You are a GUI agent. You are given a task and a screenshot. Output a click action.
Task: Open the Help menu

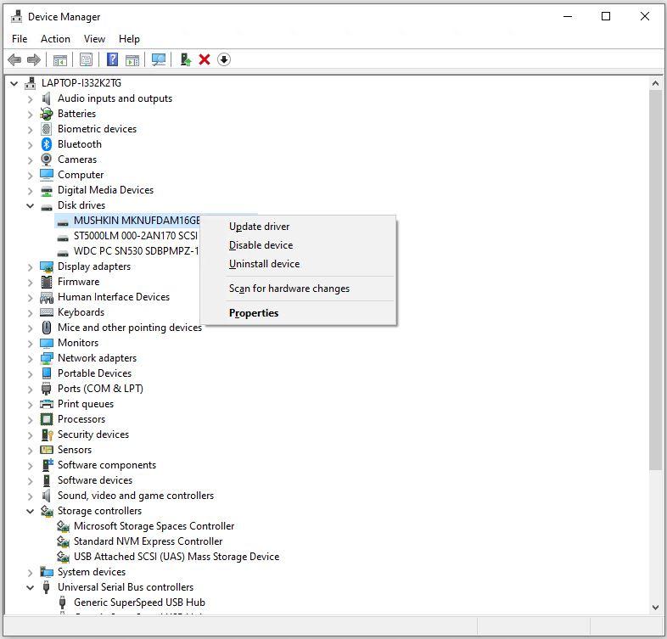click(129, 39)
